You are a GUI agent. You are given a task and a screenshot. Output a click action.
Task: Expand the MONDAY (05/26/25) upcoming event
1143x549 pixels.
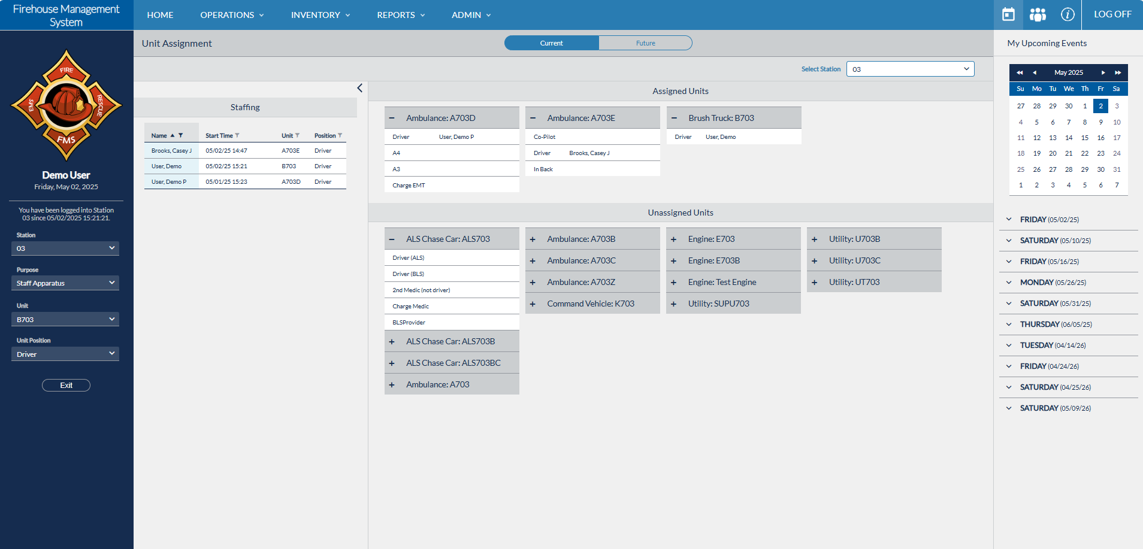1009,283
